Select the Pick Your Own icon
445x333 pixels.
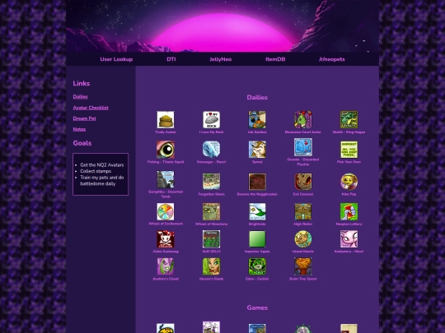click(349, 150)
